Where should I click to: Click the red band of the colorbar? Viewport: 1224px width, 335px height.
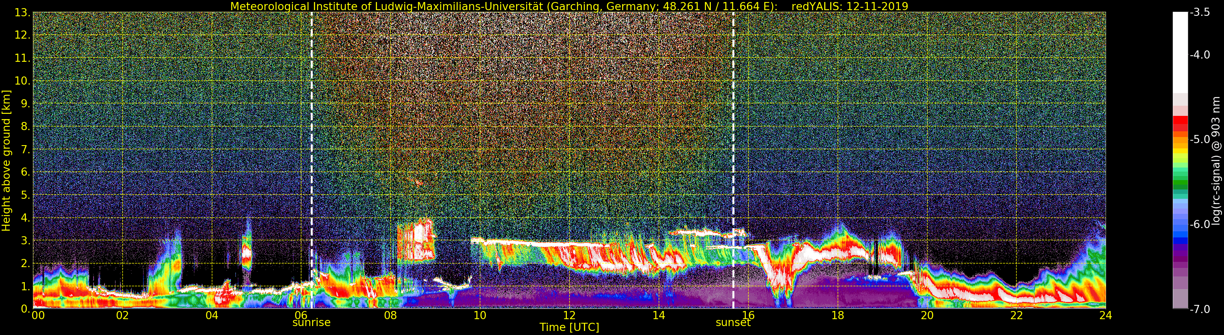coord(1180,124)
